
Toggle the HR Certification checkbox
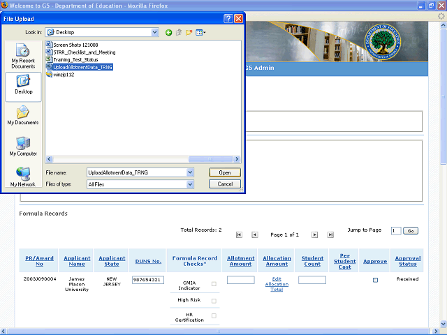214,315
